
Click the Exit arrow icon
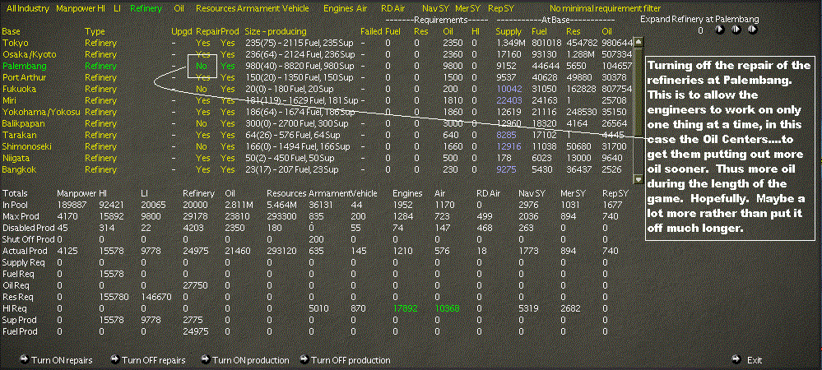tap(736, 359)
